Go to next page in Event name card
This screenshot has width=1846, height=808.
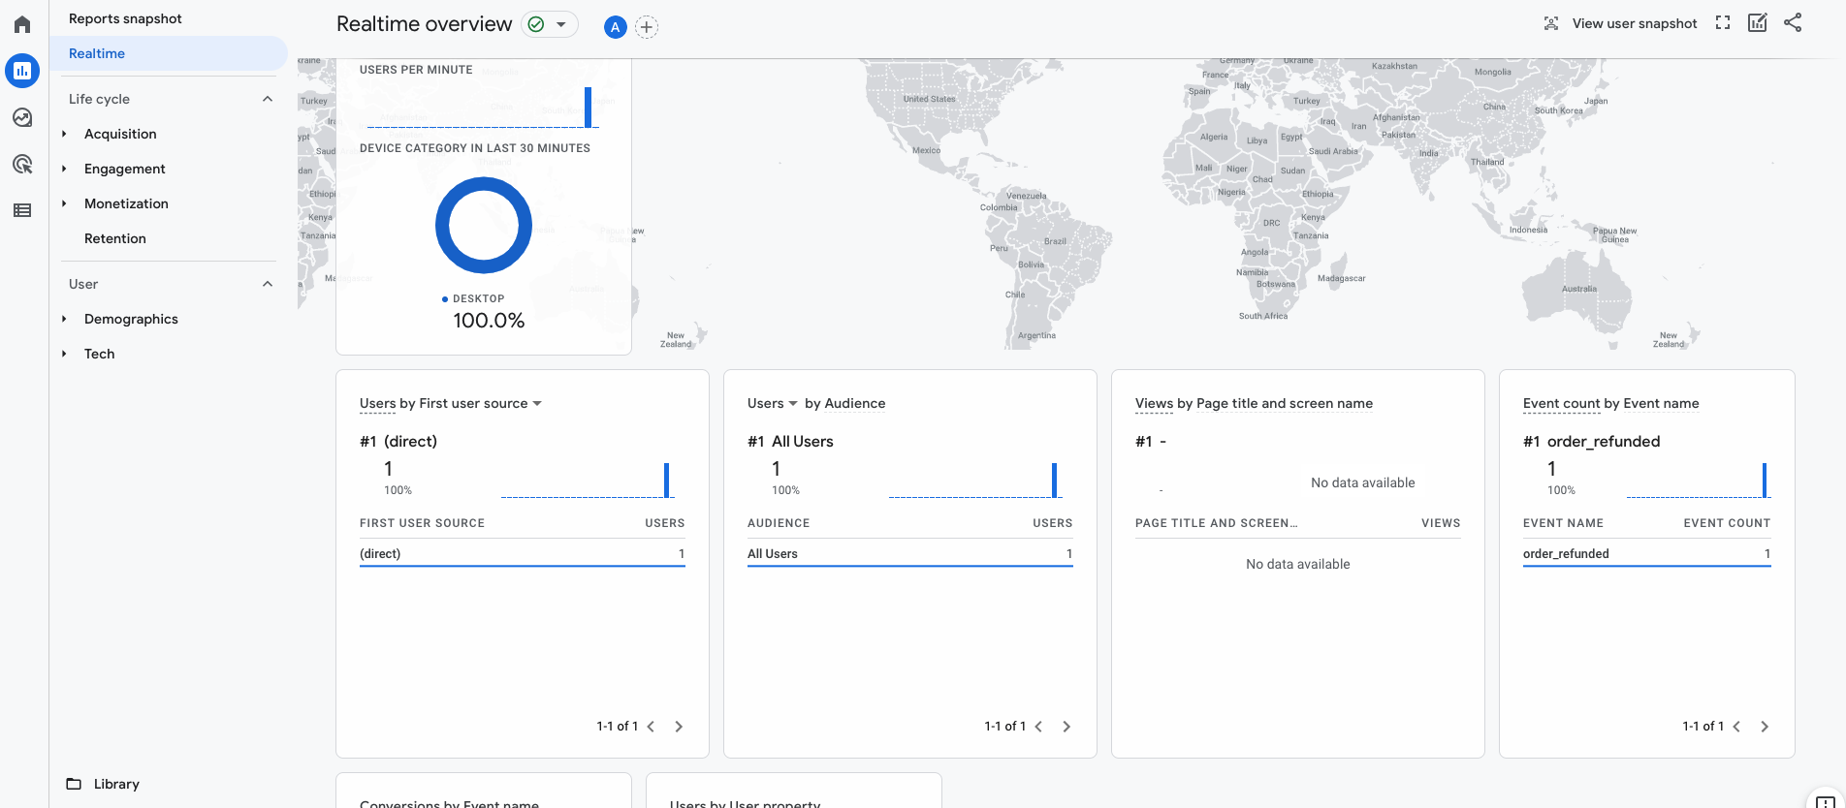pos(1765,727)
